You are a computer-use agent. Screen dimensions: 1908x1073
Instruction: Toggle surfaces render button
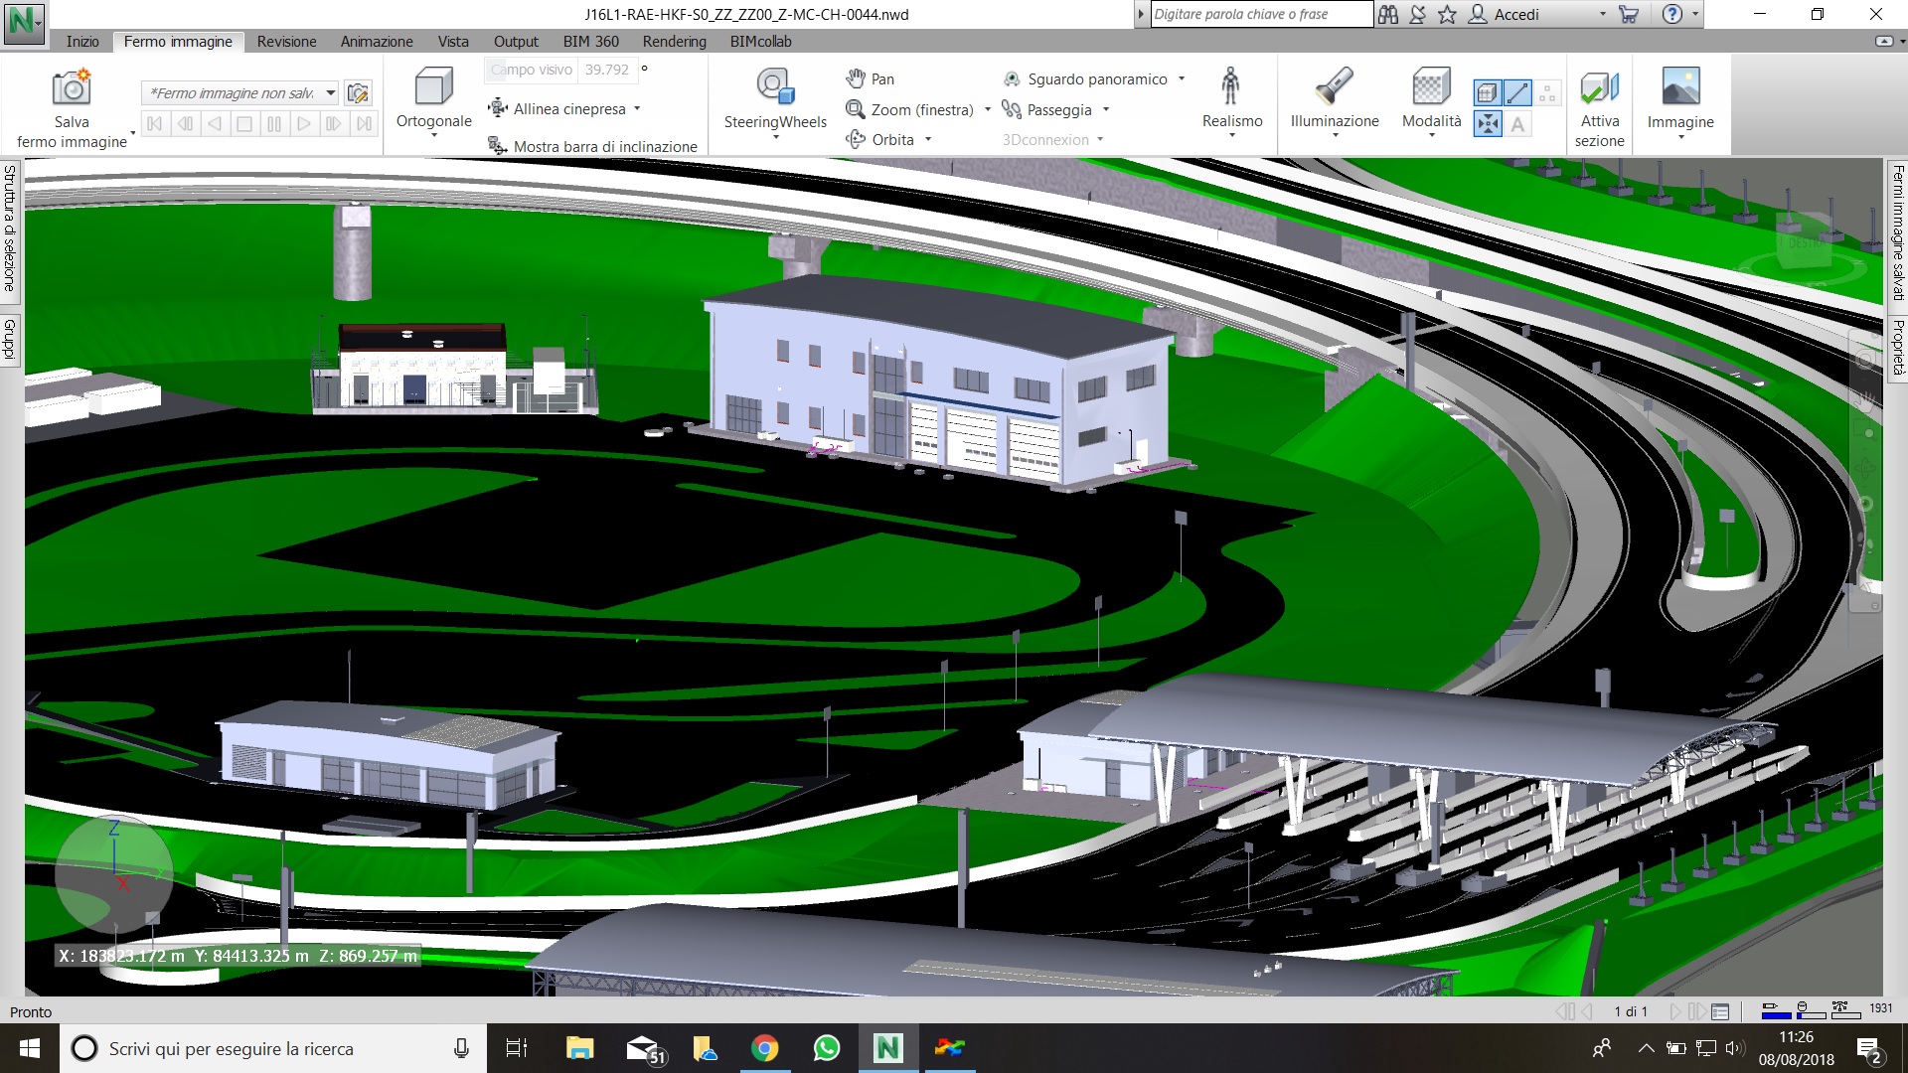tap(1487, 93)
